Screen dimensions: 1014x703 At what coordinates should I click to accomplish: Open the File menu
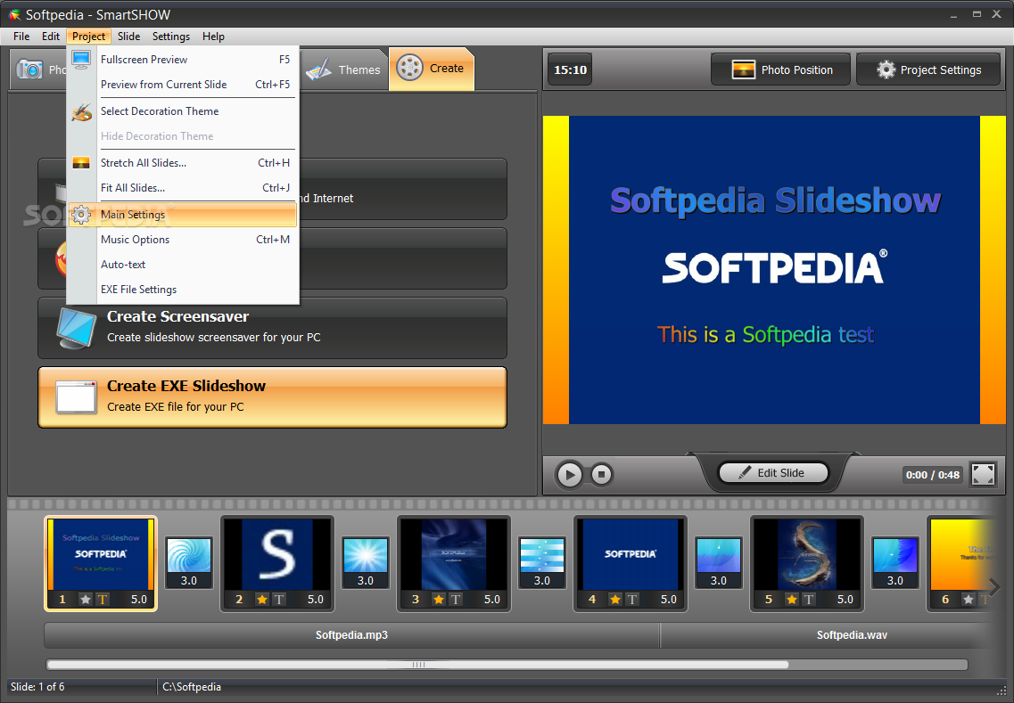point(21,37)
